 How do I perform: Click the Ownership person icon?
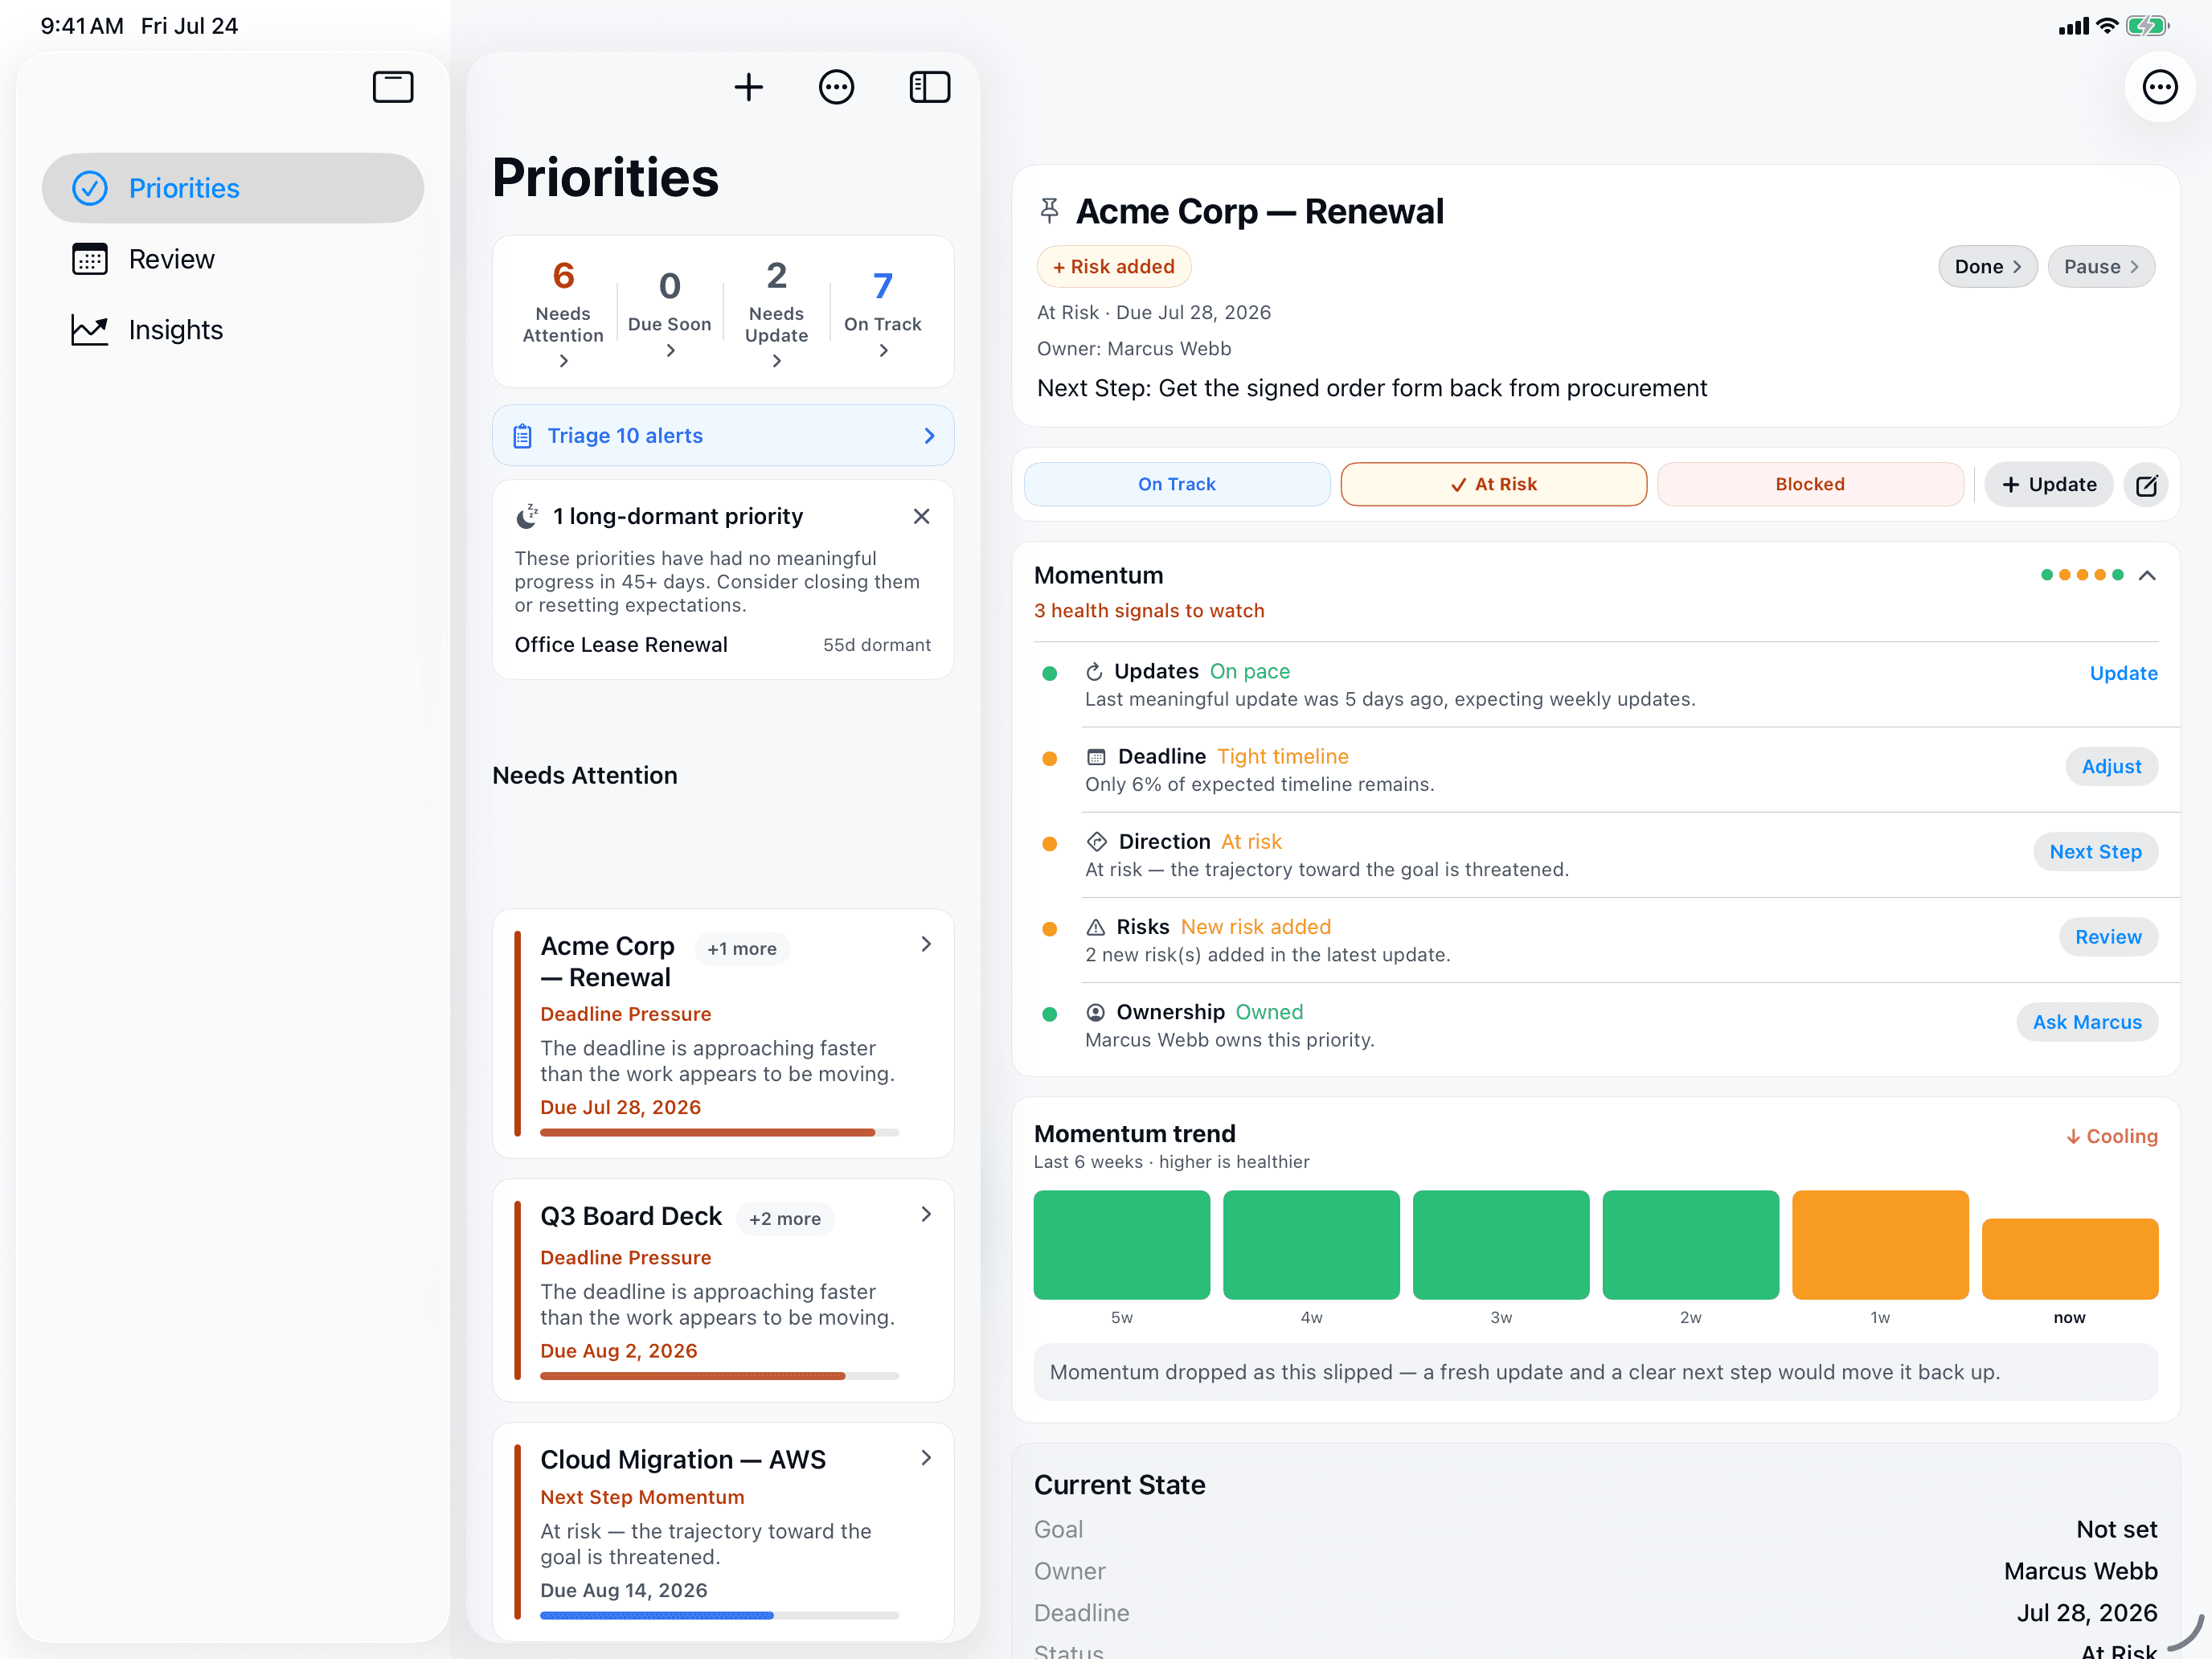(1096, 1012)
